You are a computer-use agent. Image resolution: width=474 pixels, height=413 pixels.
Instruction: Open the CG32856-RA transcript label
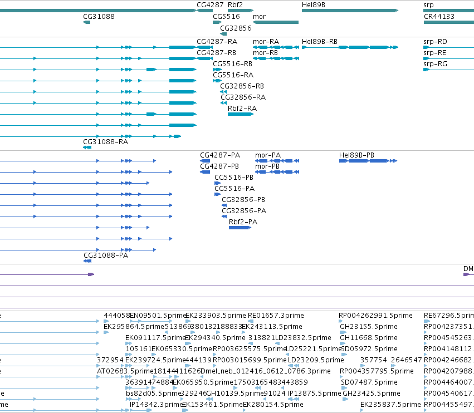click(243, 97)
